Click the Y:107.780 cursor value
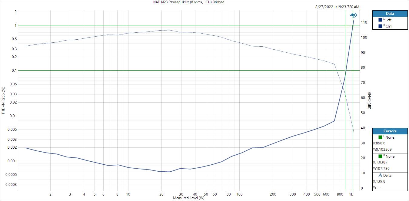Screen dimensions: 409x201 pos(381,168)
